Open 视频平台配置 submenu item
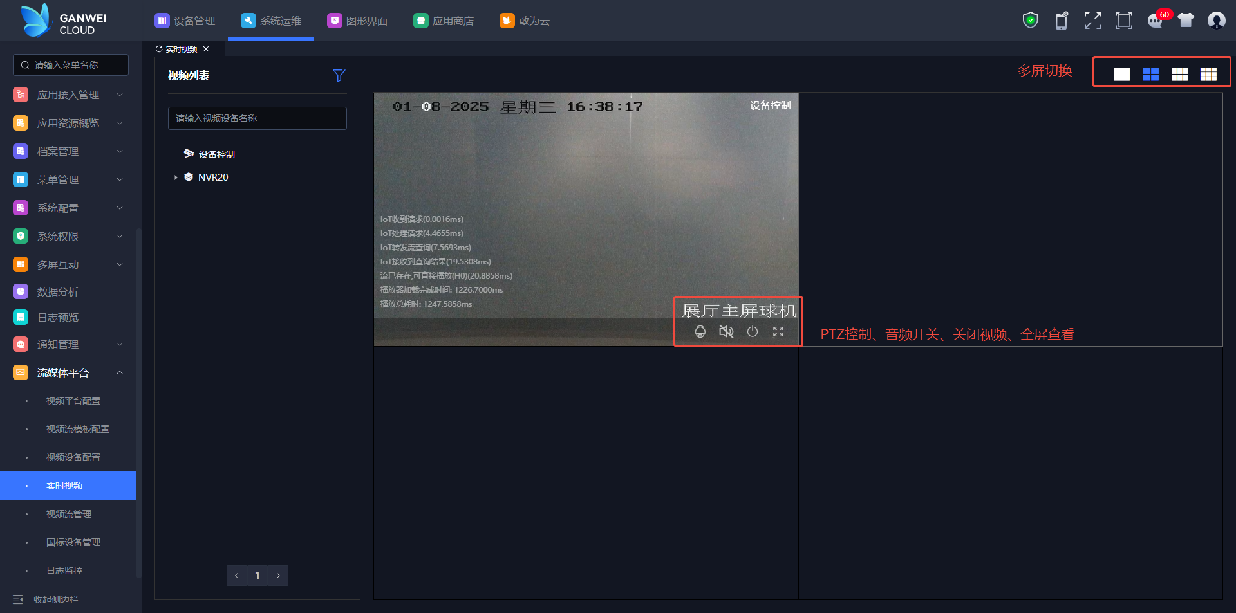Viewport: 1236px width, 613px height. (68, 401)
